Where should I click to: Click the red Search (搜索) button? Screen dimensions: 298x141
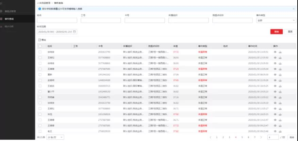pyautogui.click(x=276, y=31)
